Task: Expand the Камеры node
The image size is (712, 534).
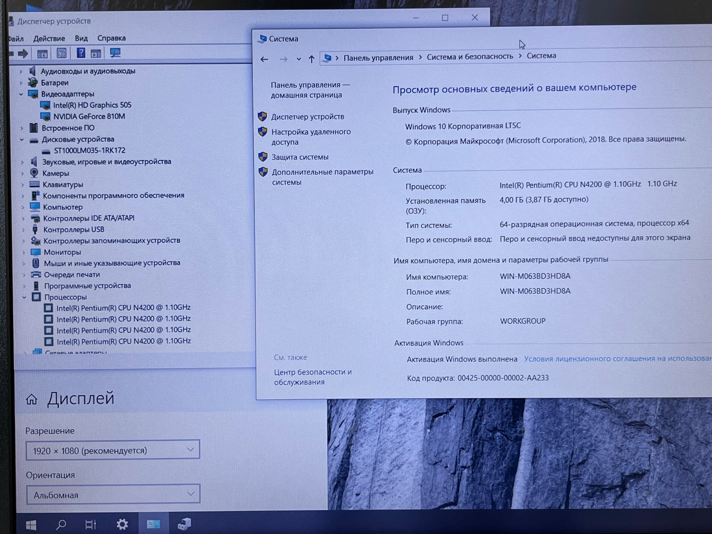Action: (x=22, y=174)
